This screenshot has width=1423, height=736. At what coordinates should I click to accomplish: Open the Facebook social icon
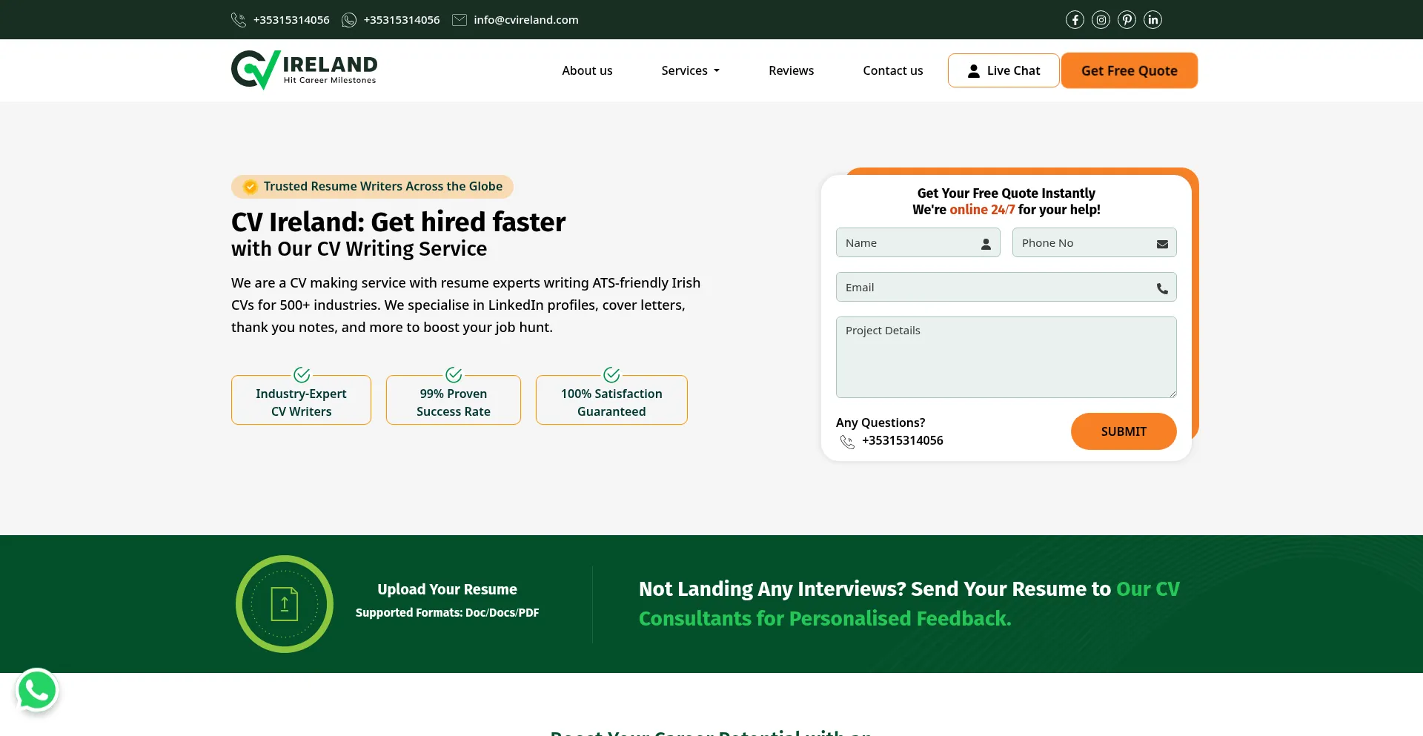point(1075,20)
